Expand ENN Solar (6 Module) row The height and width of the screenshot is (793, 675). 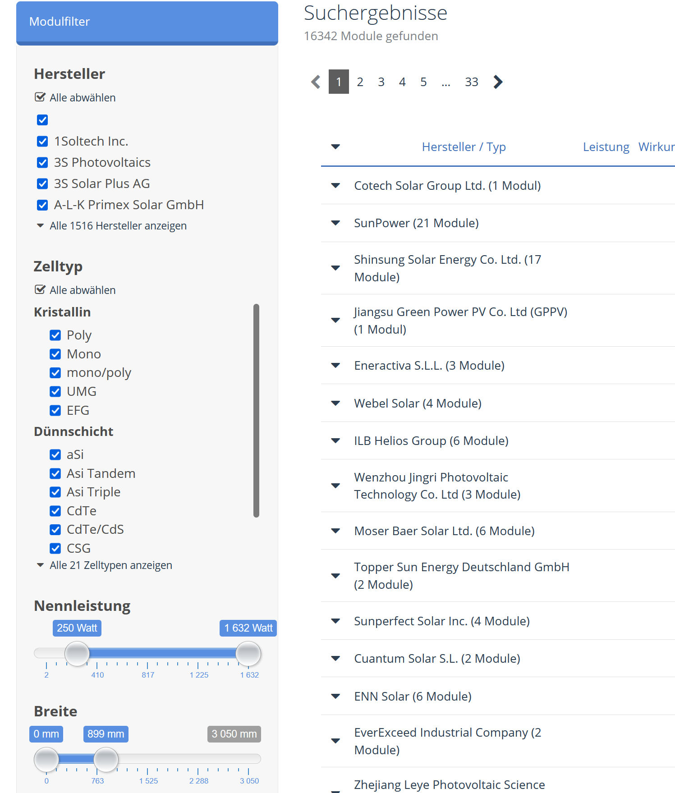[x=335, y=696]
